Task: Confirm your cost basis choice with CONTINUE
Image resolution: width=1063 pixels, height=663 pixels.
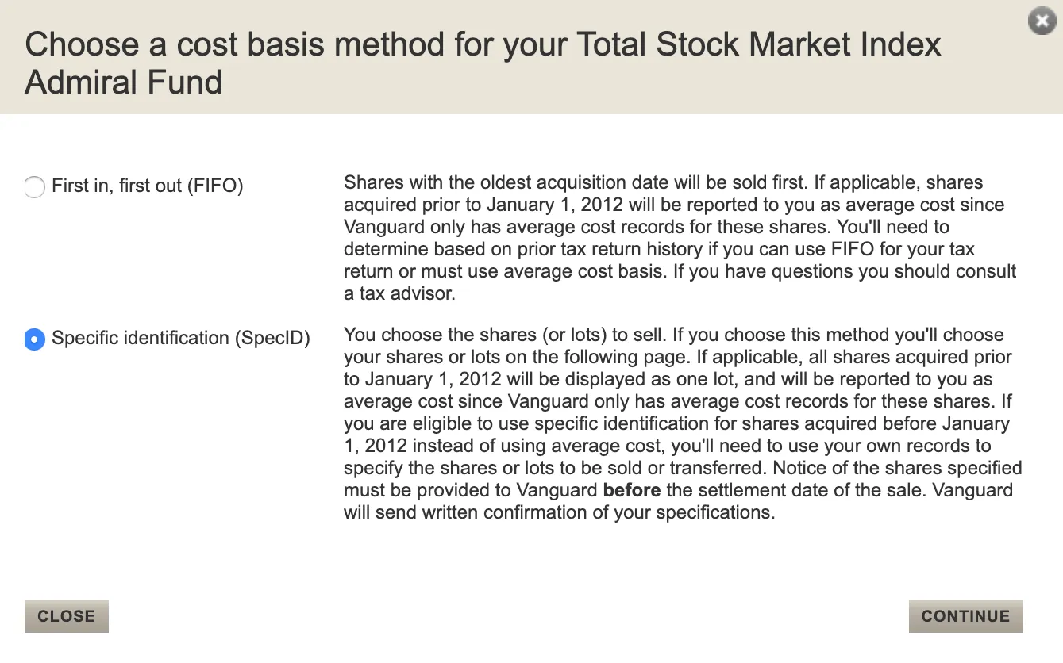Action: tap(965, 616)
